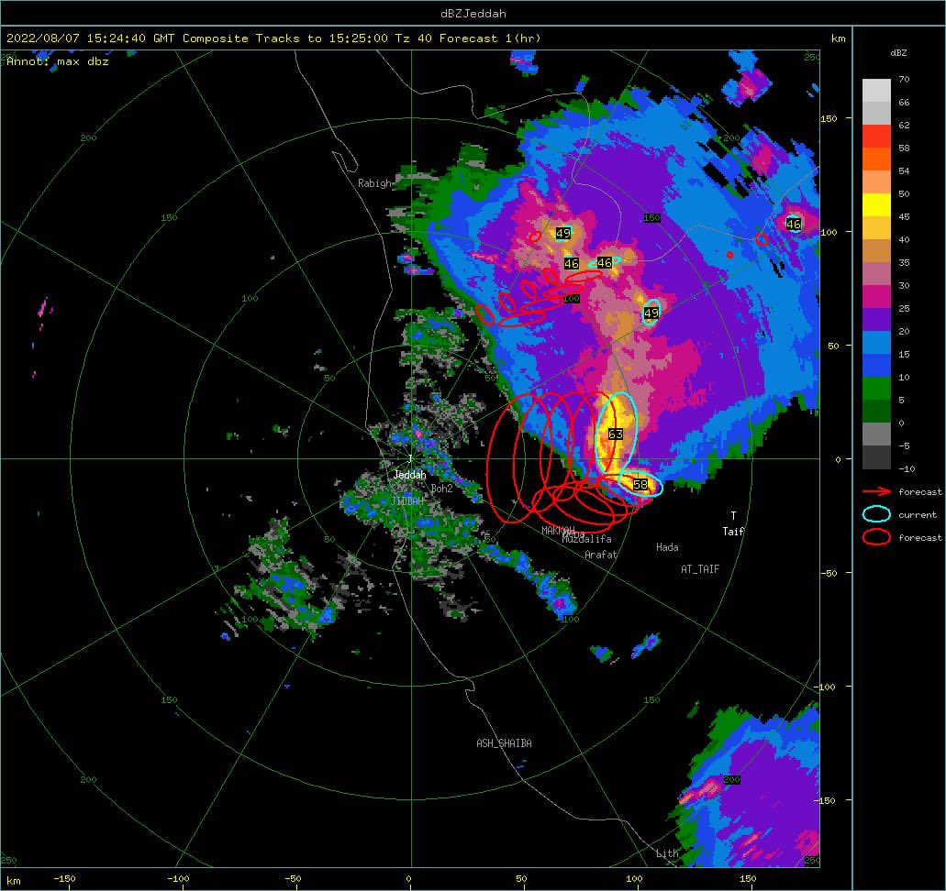Click the AT_TAIF map label

(700, 569)
